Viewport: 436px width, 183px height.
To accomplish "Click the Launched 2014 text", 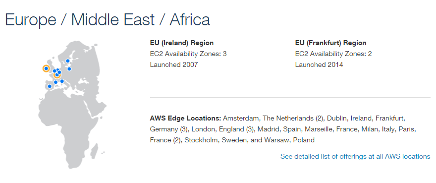I will click(x=319, y=65).
